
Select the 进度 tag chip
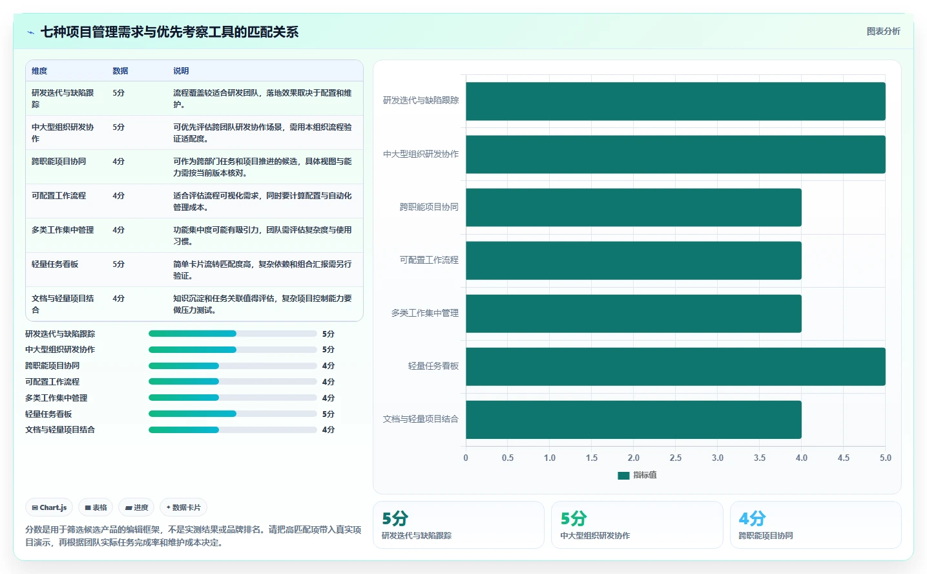point(136,507)
